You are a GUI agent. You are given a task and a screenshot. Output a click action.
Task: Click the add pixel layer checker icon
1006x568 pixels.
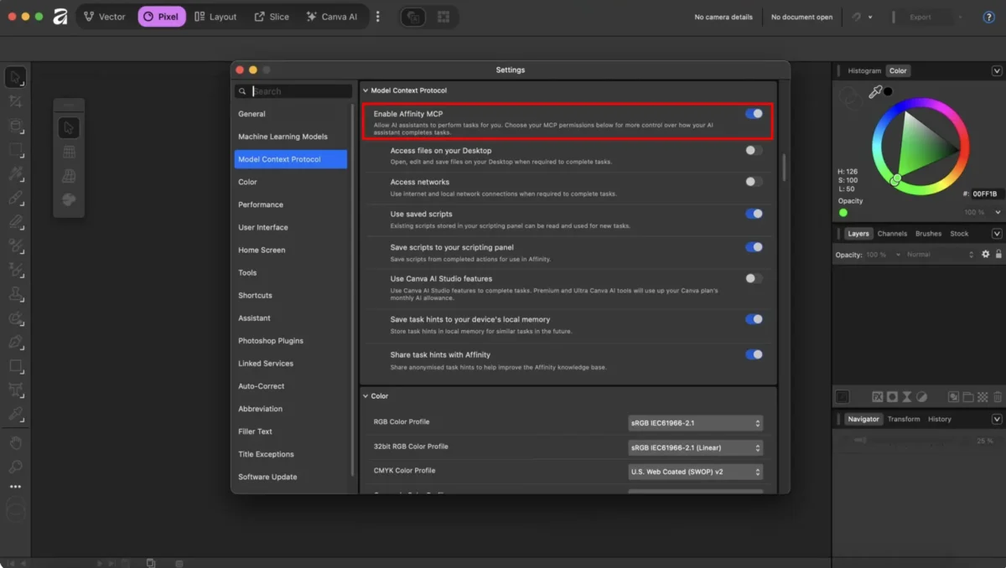(x=983, y=397)
